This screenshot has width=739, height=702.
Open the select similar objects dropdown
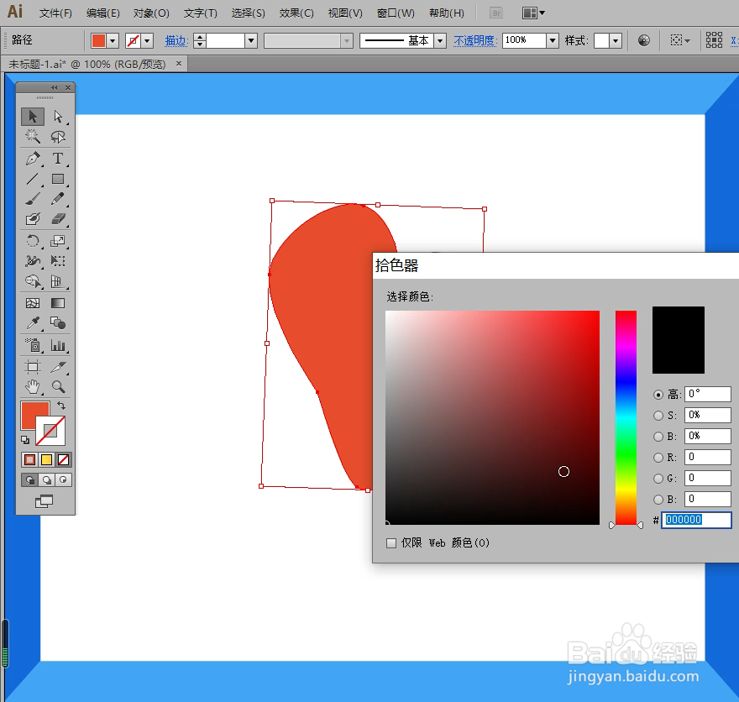(x=680, y=41)
